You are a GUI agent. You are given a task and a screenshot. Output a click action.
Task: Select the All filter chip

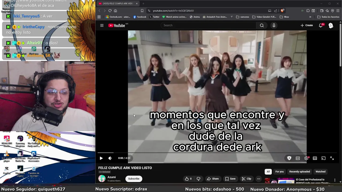click(x=268, y=171)
